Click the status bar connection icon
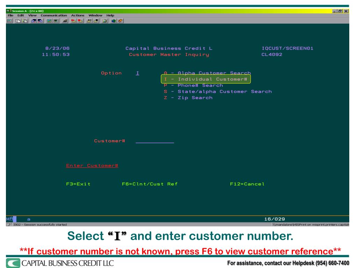The height and width of the screenshot is (268, 358). pos(9,224)
